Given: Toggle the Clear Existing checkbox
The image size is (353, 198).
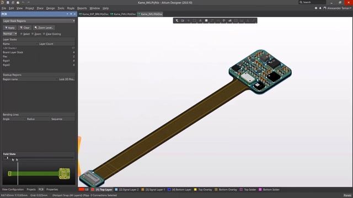Looking at the screenshot, I should 44,34.
